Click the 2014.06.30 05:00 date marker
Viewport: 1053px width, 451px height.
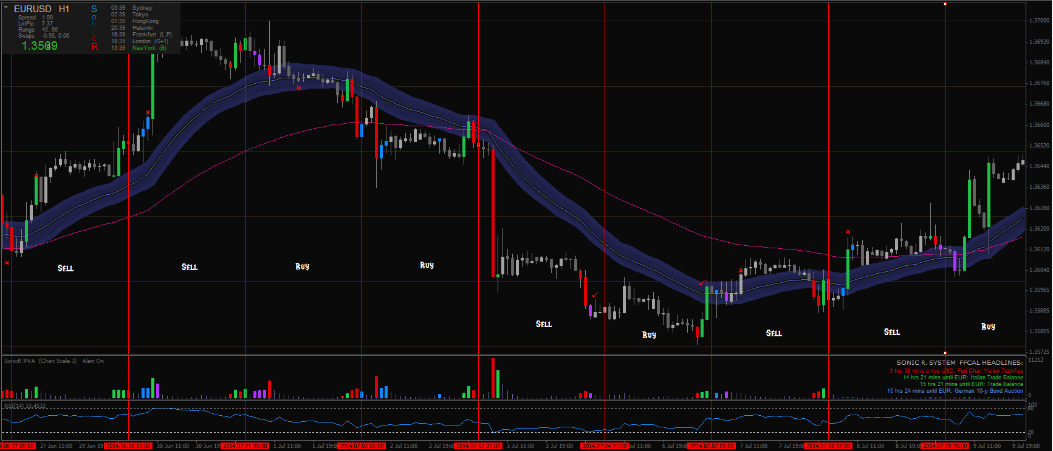128,446
